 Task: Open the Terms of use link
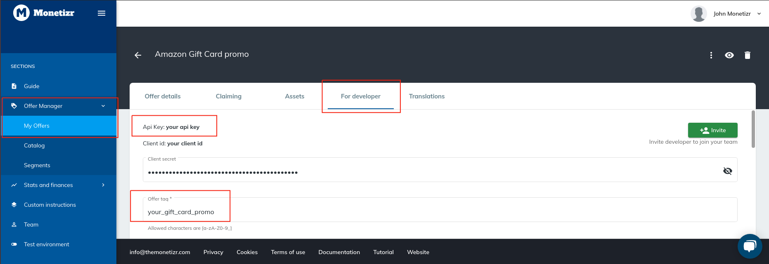click(288, 252)
